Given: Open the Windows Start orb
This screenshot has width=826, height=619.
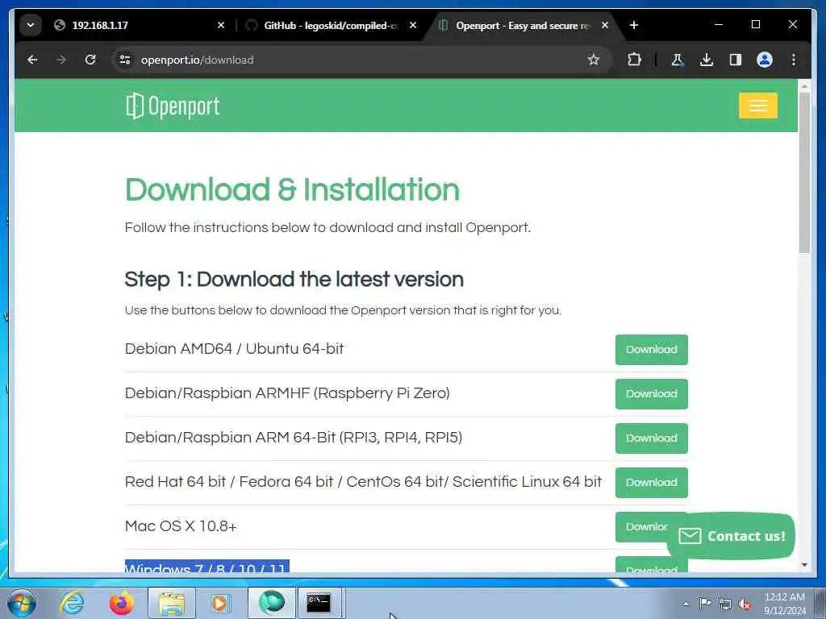Looking at the screenshot, I should pos(22,603).
